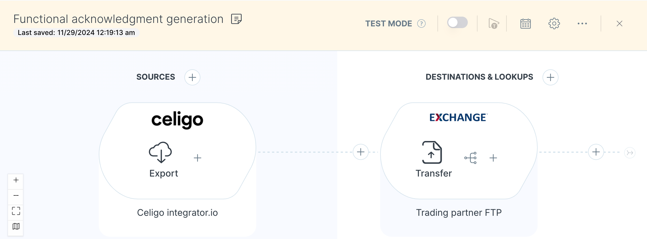Run the flow test via the run icon
The height and width of the screenshot is (239, 647).
(493, 23)
